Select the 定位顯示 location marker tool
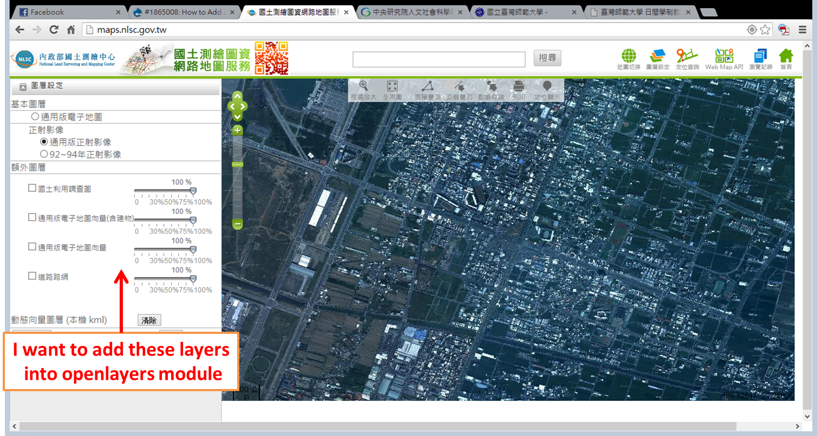This screenshot has width=817, height=436. [x=547, y=90]
